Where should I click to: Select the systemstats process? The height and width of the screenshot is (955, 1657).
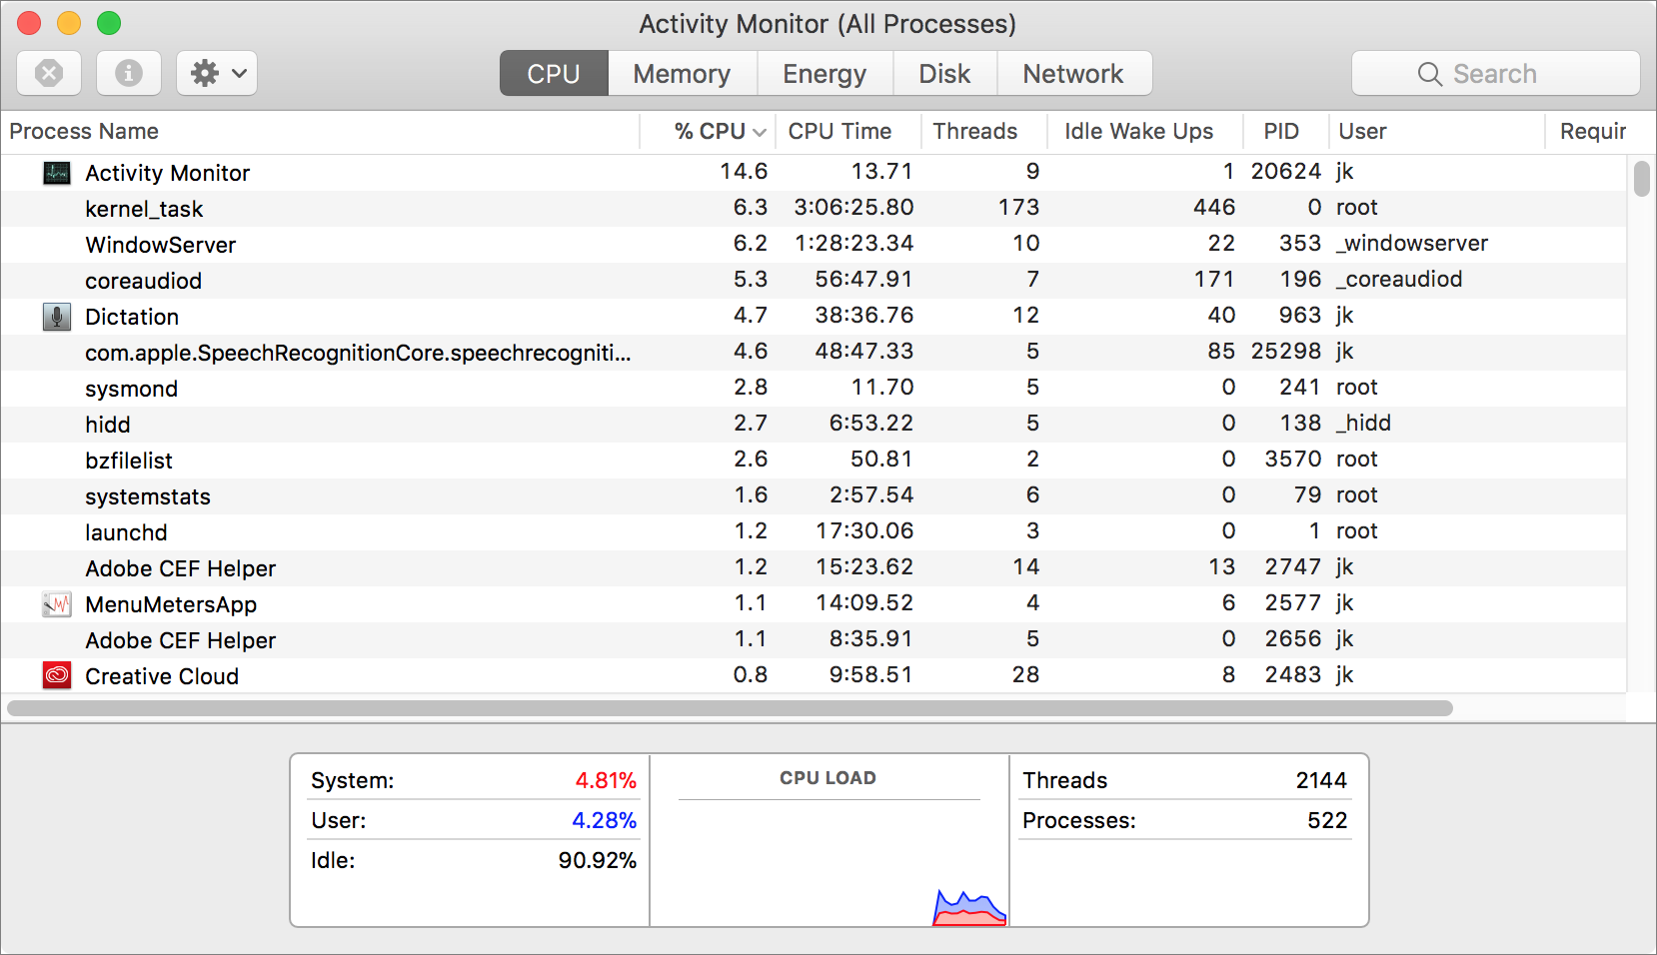click(x=814, y=495)
